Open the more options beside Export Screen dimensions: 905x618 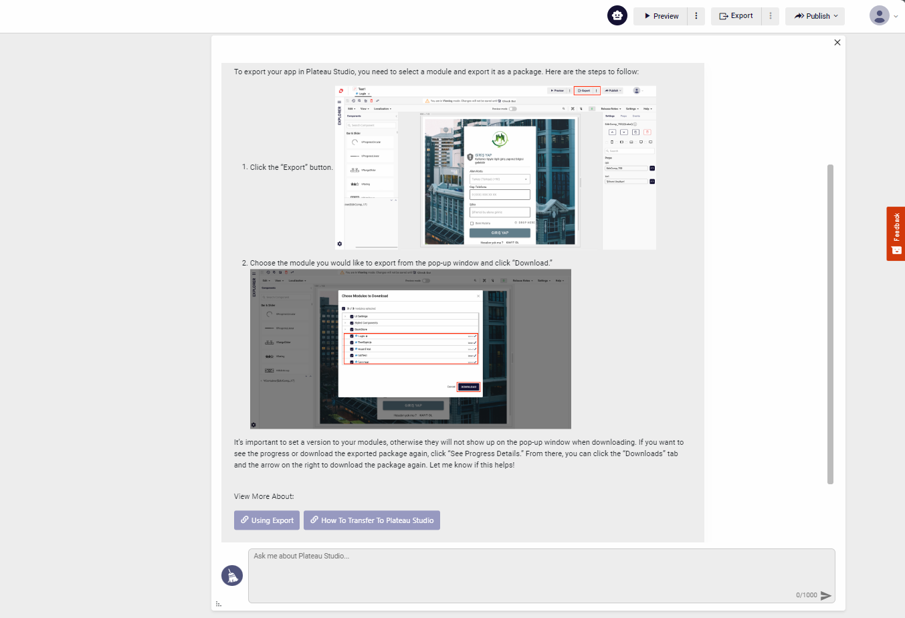[771, 16]
